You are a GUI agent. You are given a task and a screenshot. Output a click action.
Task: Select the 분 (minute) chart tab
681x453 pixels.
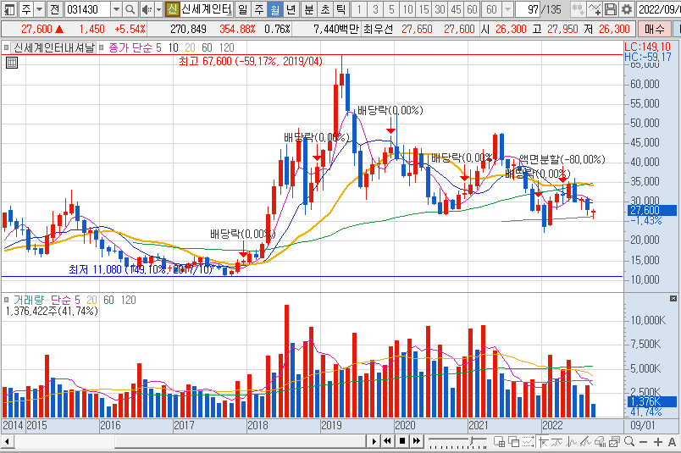click(308, 9)
